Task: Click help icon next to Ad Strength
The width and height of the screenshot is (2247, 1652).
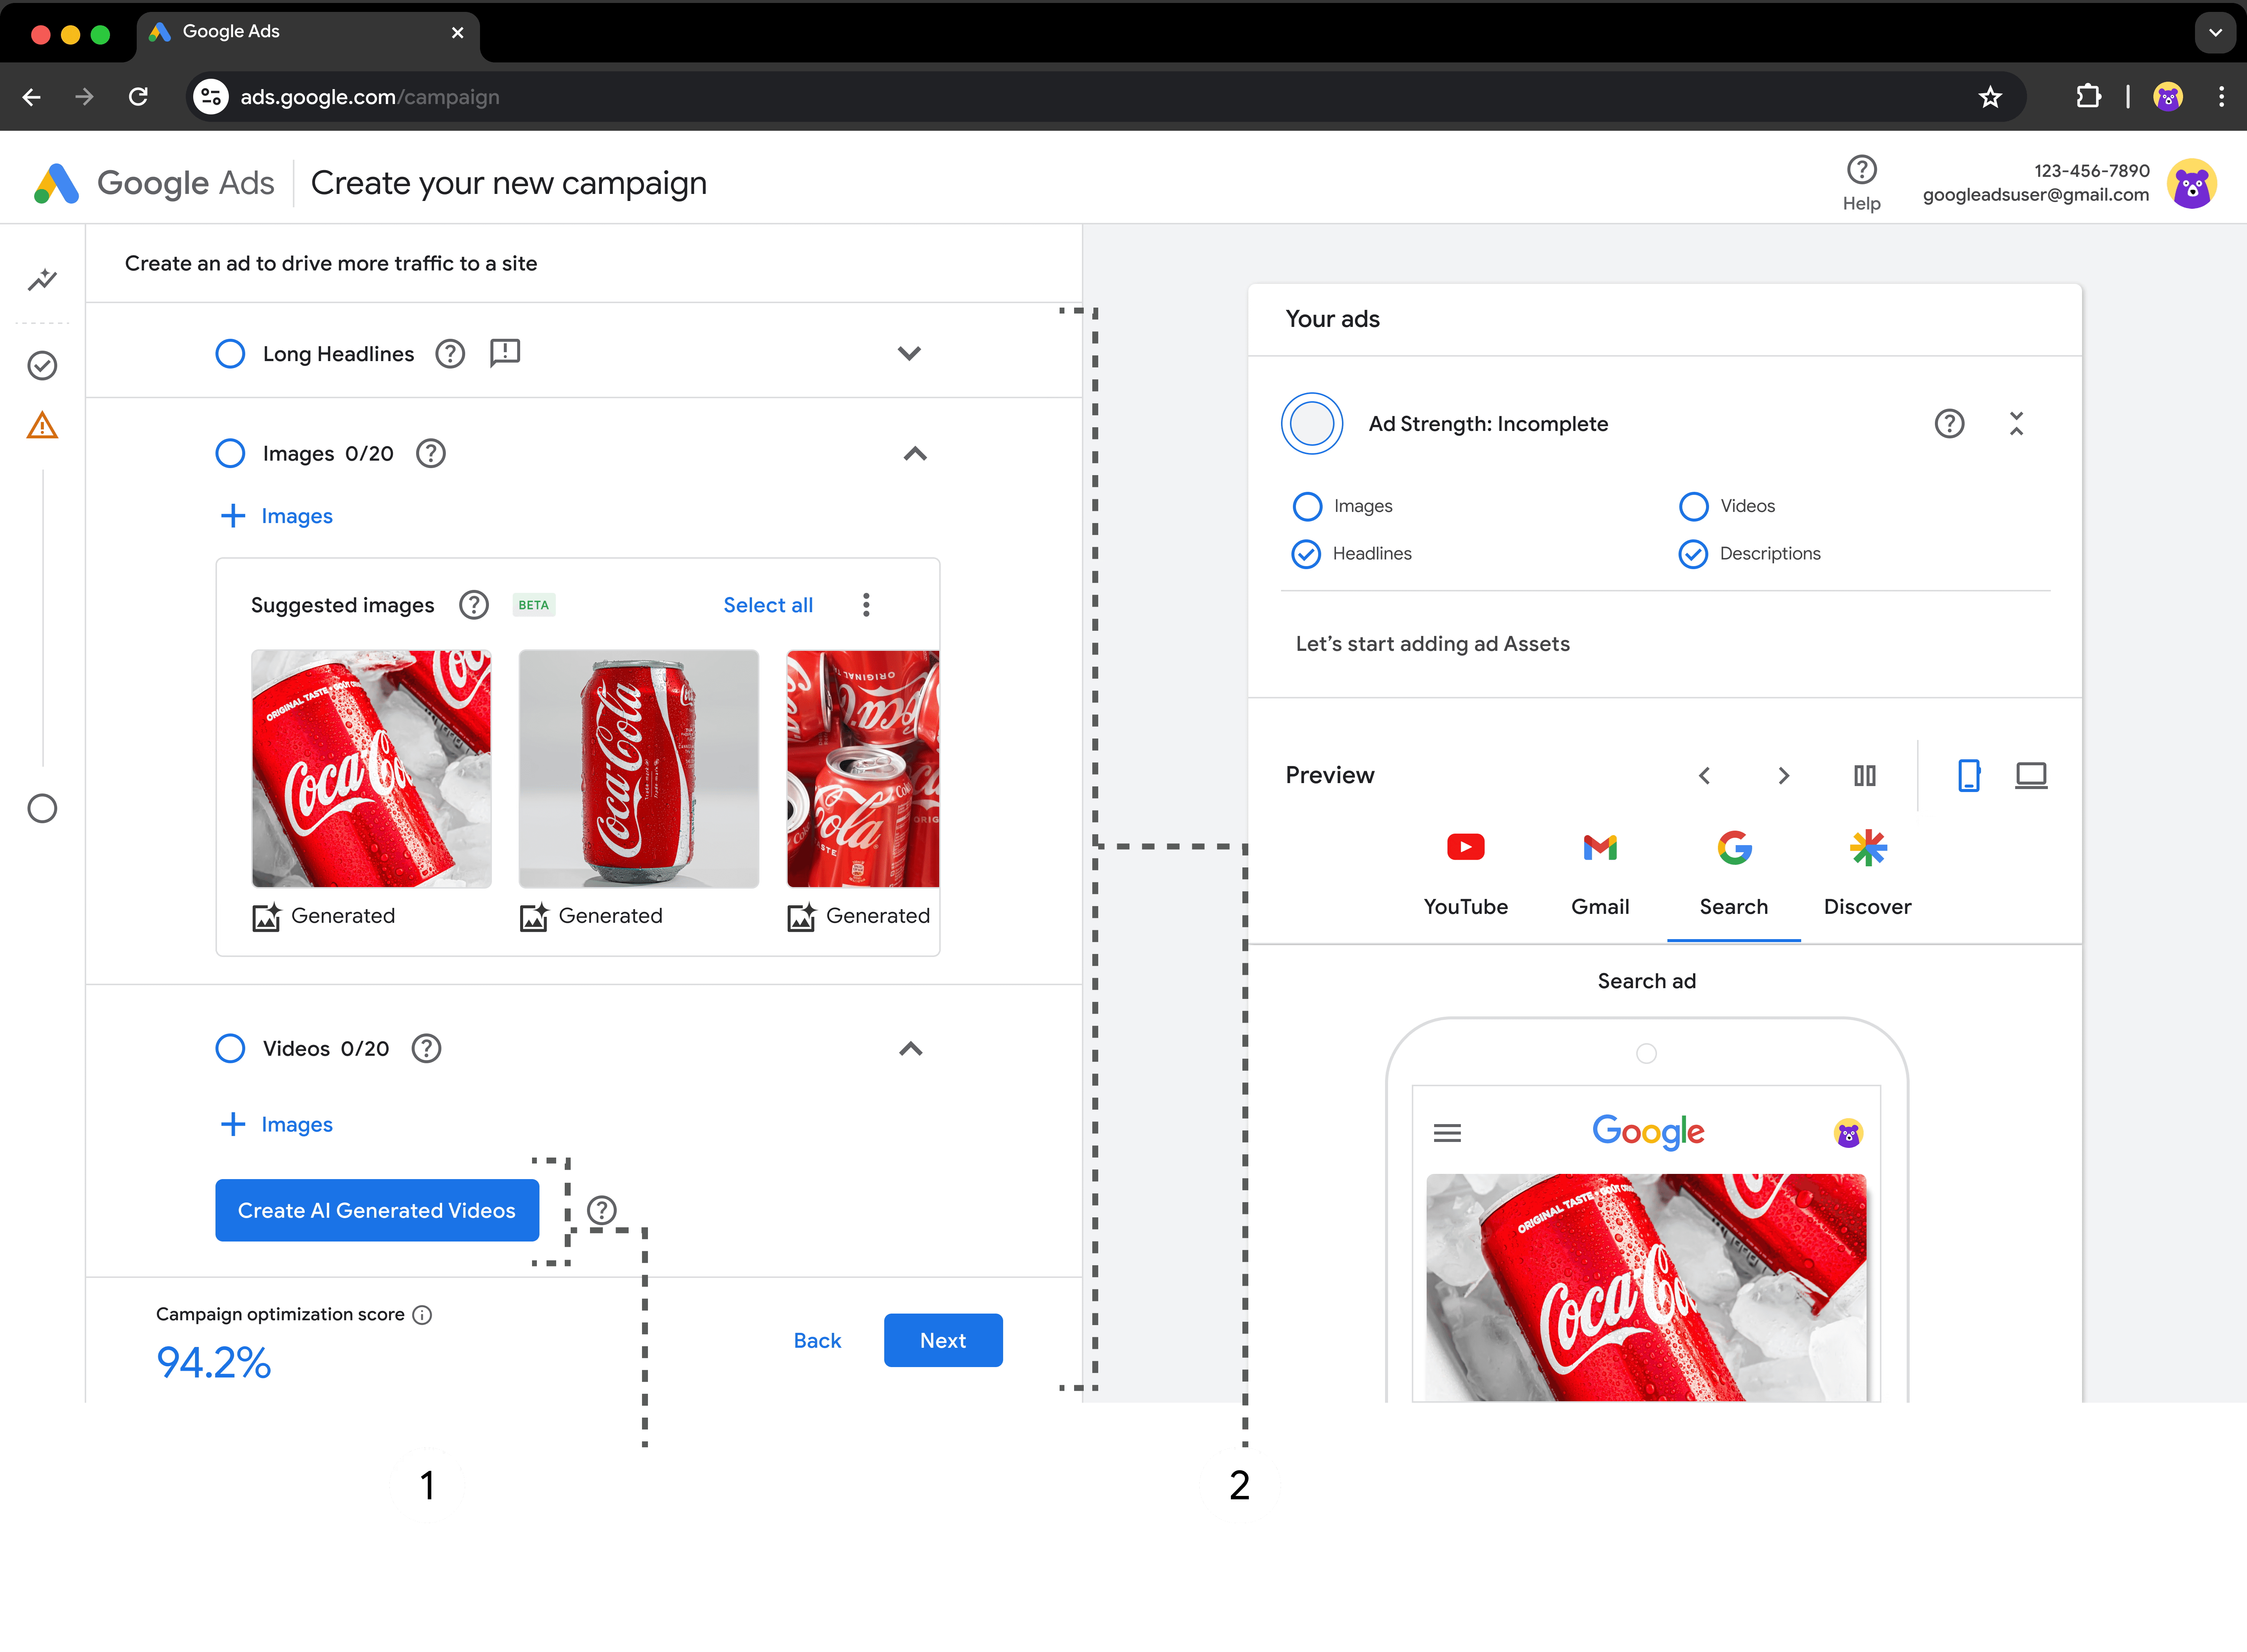Action: (x=1949, y=424)
